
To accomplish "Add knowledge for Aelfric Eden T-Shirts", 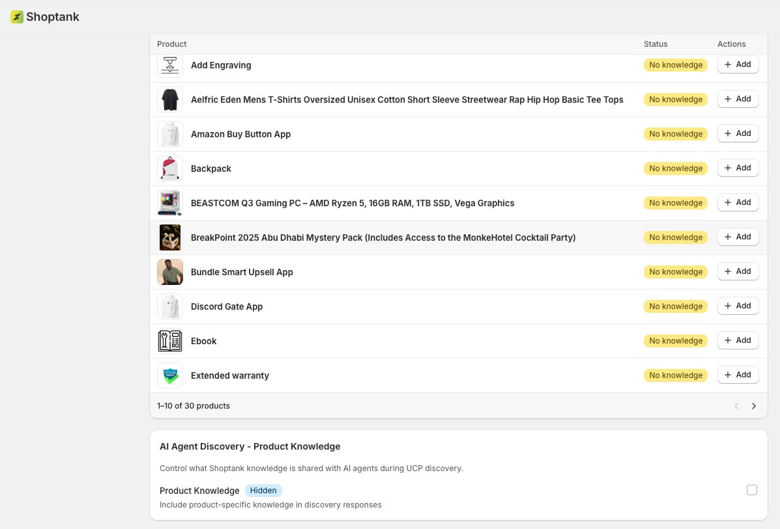I will (738, 99).
